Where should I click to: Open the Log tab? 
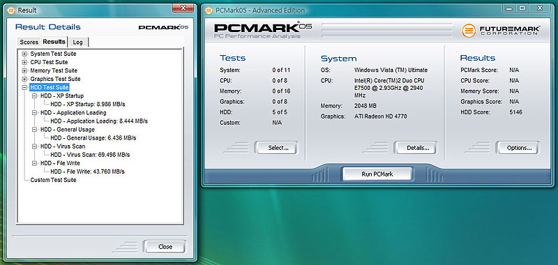(x=77, y=42)
